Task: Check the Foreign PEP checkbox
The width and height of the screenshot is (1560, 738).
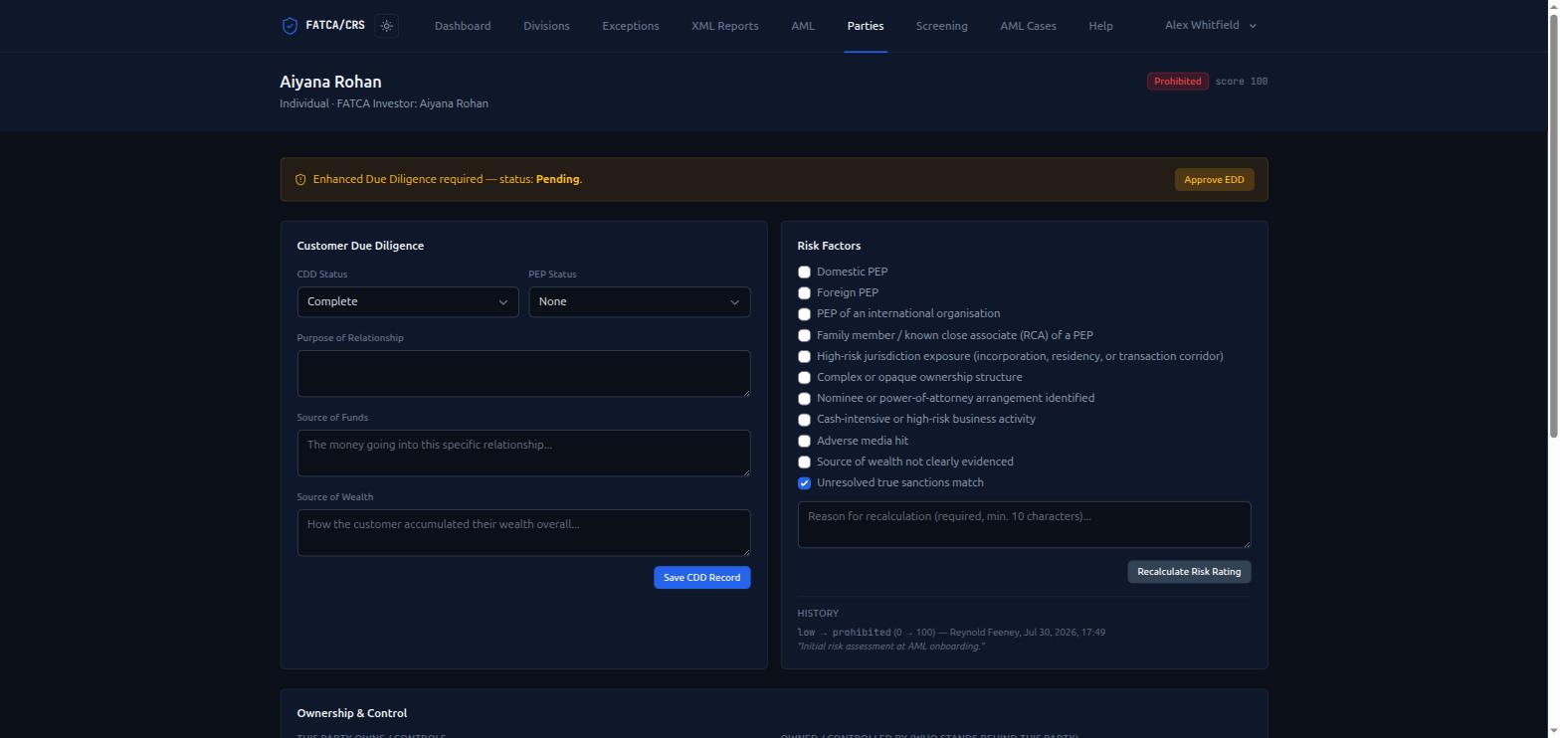Action: pyautogui.click(x=804, y=293)
